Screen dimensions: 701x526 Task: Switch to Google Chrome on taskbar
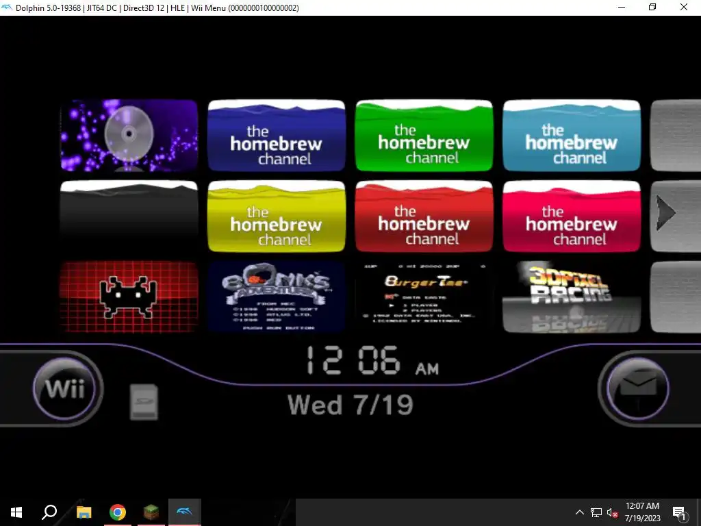pos(118,512)
